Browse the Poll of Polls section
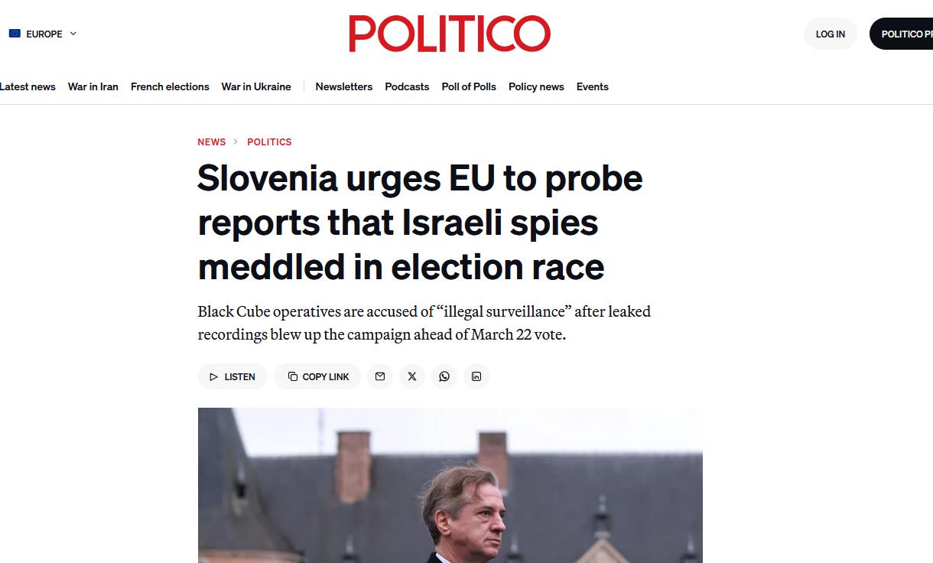Screen dimensions: 933x563 [x=469, y=86]
